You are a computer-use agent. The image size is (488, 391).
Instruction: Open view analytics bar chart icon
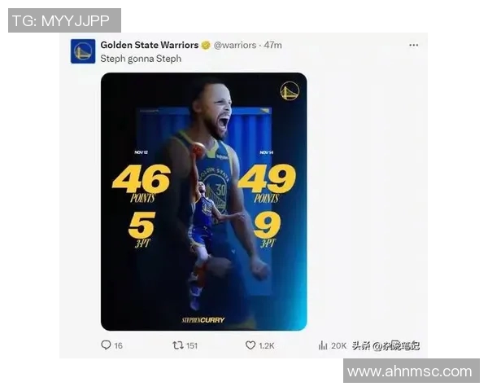323,345
